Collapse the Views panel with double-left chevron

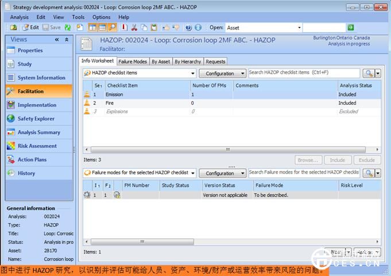pos(57,40)
